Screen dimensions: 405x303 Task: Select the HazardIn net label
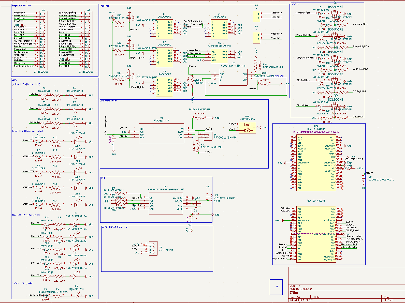tap(134, 29)
